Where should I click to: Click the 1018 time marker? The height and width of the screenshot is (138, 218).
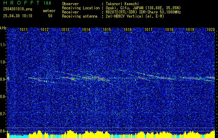169,29
